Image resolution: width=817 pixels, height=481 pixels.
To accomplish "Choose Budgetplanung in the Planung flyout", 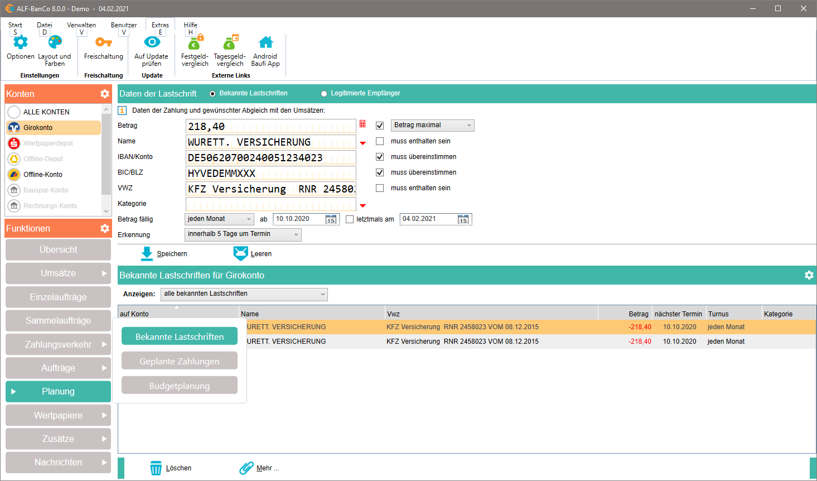I will [x=180, y=386].
